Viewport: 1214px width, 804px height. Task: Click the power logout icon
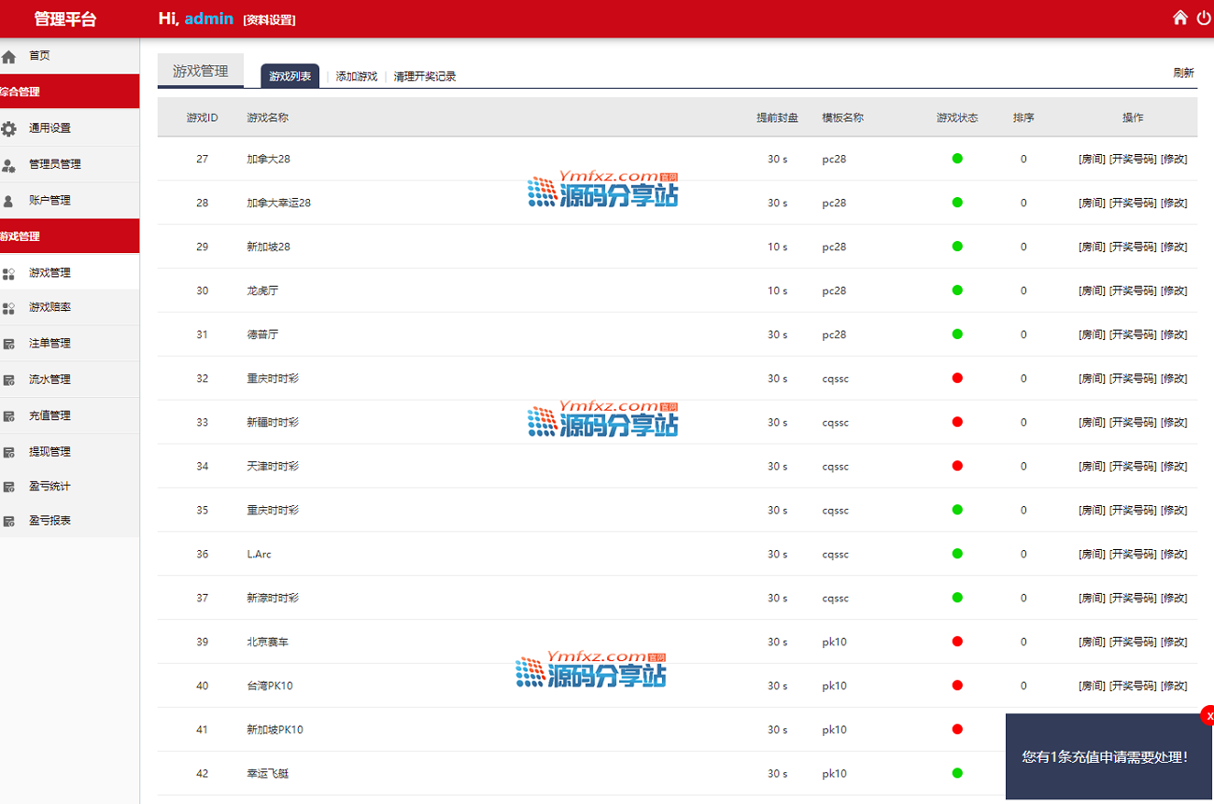click(1204, 18)
